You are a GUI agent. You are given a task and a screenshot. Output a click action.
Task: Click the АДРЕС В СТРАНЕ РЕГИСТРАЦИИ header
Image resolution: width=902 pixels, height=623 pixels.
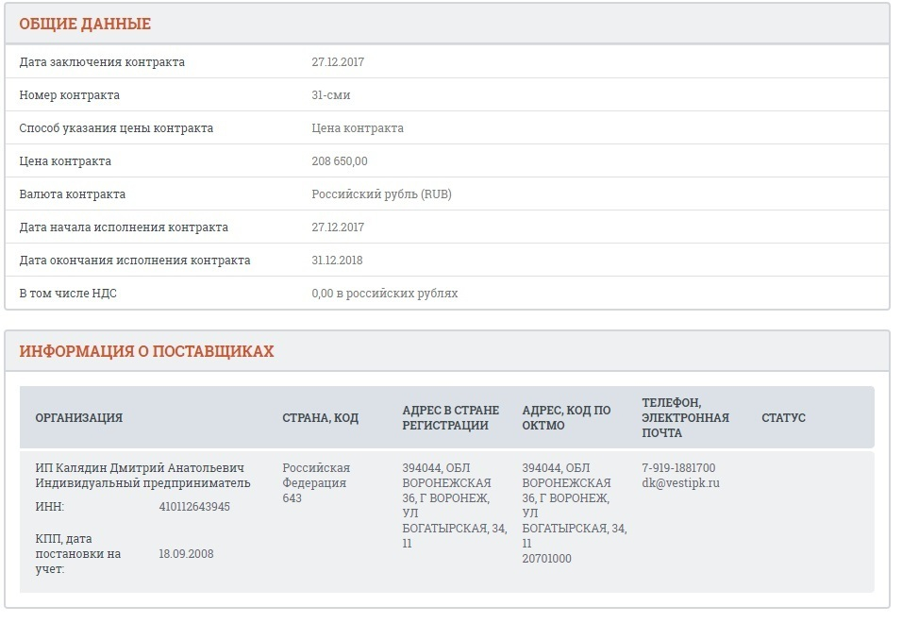(x=450, y=417)
